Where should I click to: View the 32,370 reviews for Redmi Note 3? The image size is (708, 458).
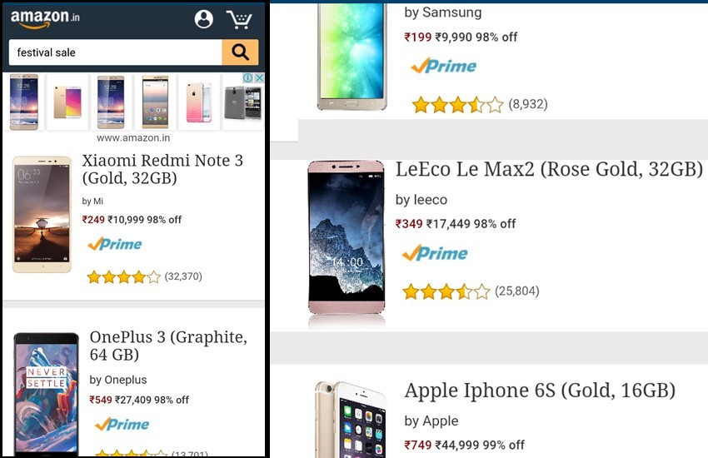pos(183,276)
